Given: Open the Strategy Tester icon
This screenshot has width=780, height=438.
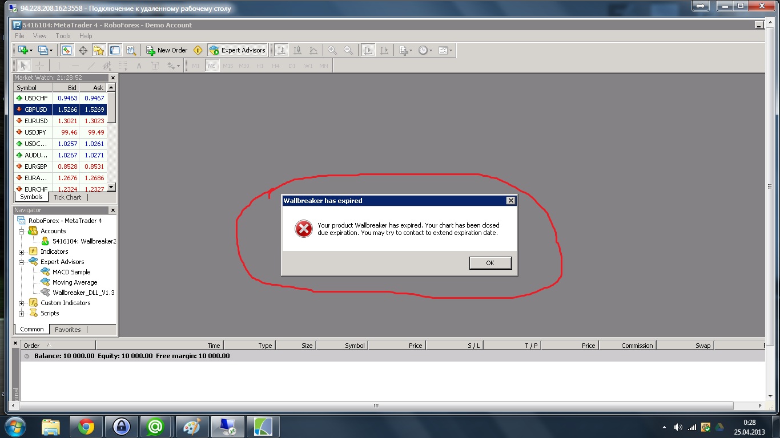Looking at the screenshot, I should tap(131, 50).
